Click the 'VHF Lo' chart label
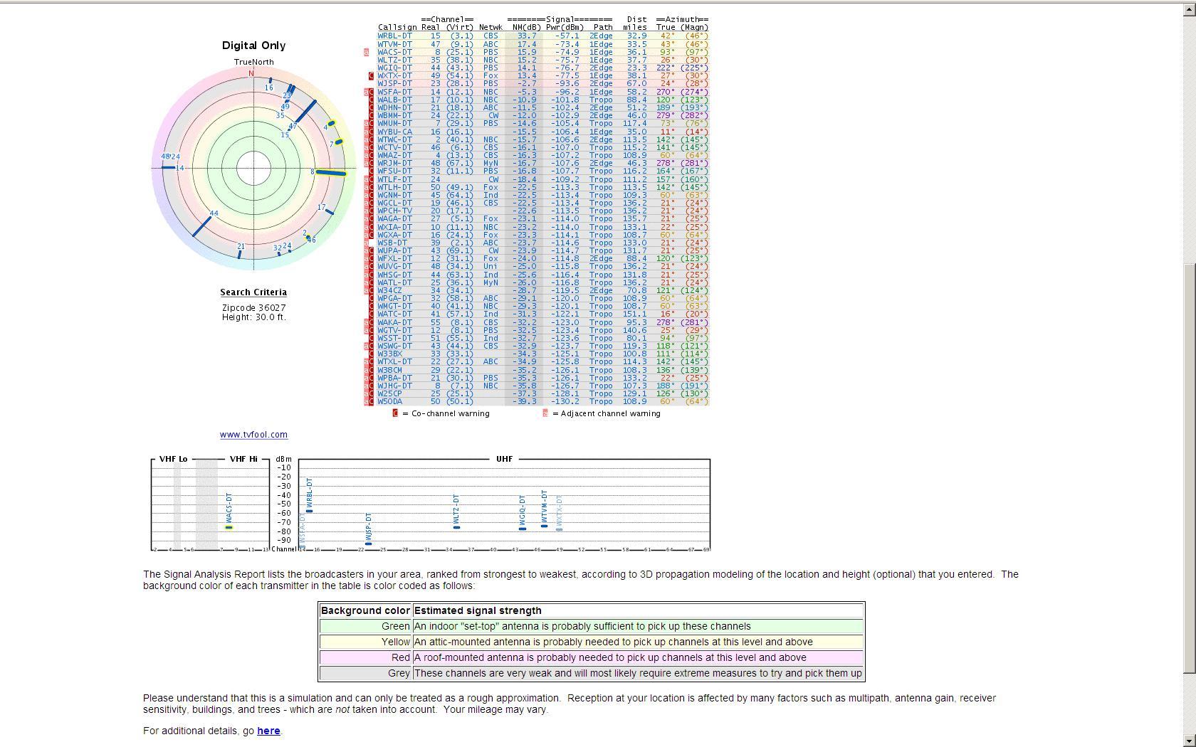This screenshot has height=747, width=1196. [173, 459]
